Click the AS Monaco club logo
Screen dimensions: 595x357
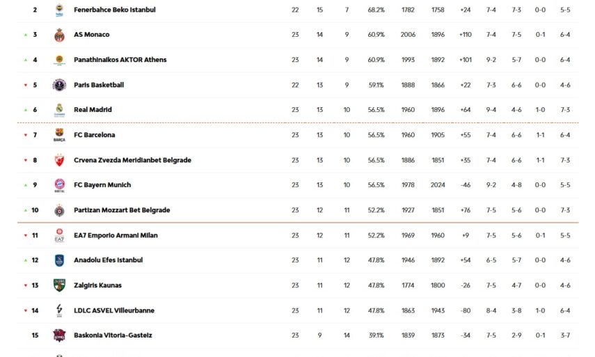point(59,35)
